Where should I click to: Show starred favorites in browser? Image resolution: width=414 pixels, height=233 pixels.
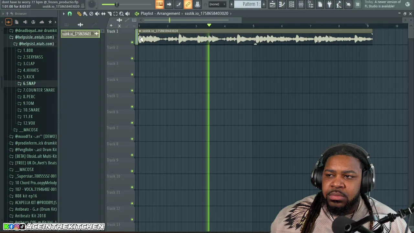pos(50,22)
